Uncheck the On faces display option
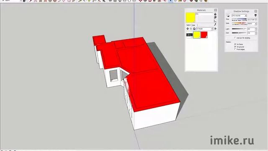Viewport: 268px width, 151px height. coord(235,44)
